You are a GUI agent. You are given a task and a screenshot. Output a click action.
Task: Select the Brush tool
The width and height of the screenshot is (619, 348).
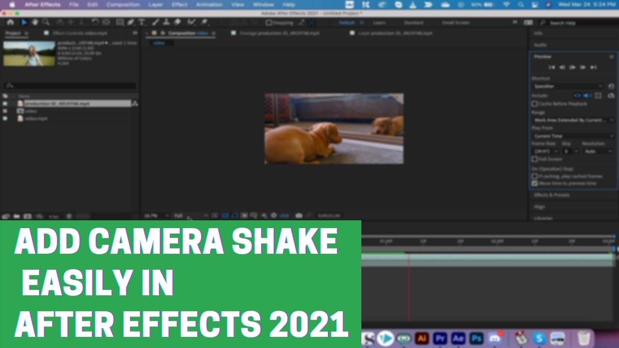156,22
